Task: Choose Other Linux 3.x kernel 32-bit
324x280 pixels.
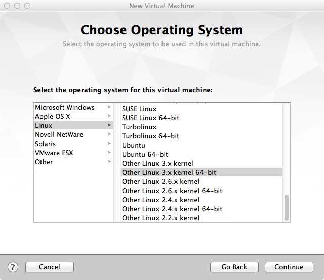Action: 201,163
